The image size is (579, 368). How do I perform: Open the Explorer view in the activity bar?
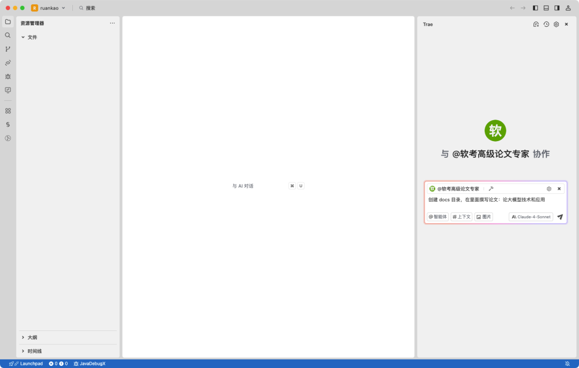tap(8, 21)
